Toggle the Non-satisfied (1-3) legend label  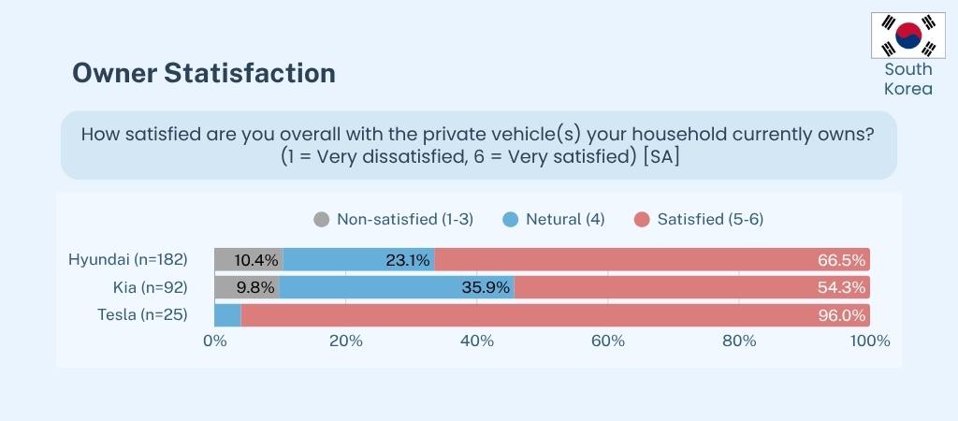pos(404,220)
